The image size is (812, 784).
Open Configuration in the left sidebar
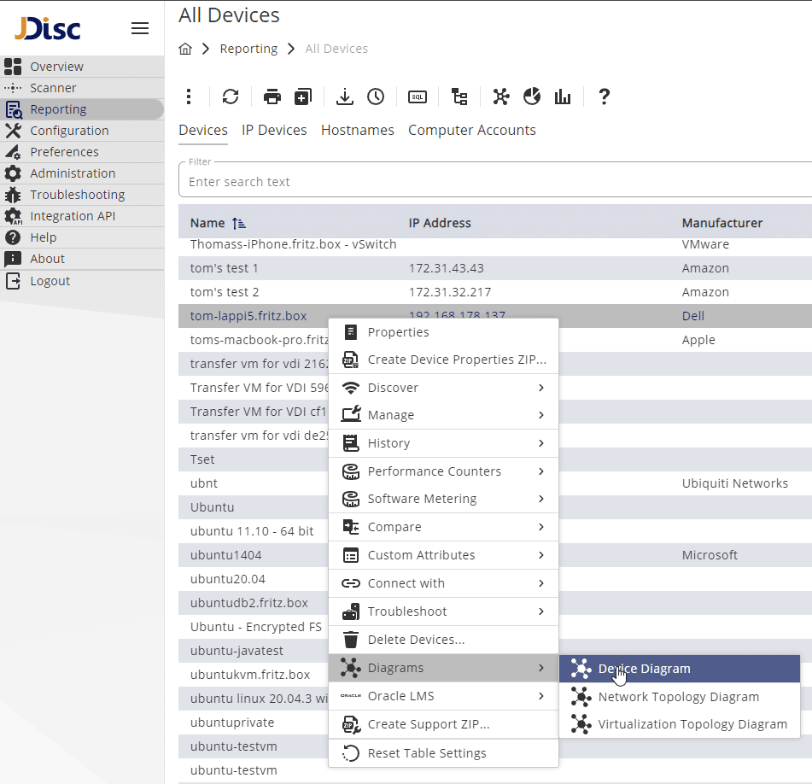pyautogui.click(x=69, y=131)
